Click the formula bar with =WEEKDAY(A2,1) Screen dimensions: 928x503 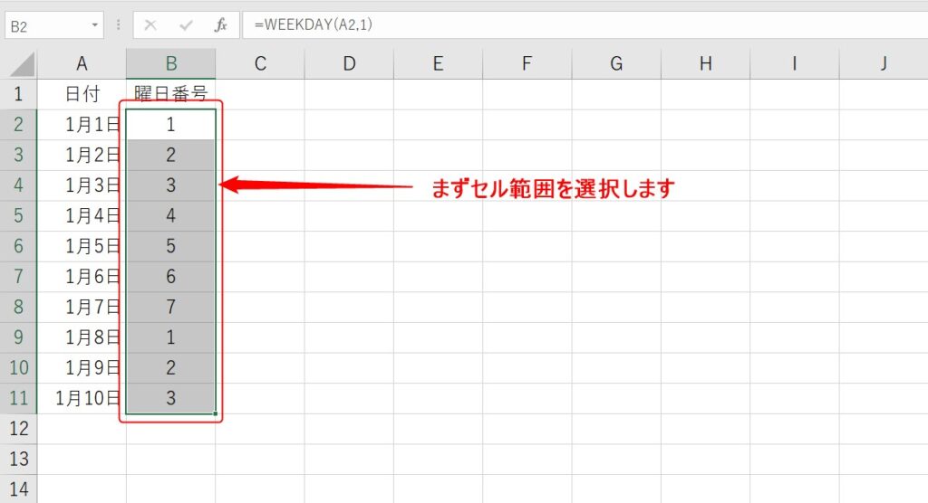[x=585, y=24]
